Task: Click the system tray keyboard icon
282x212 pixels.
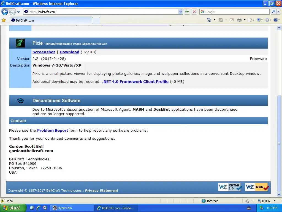Action: (249, 208)
